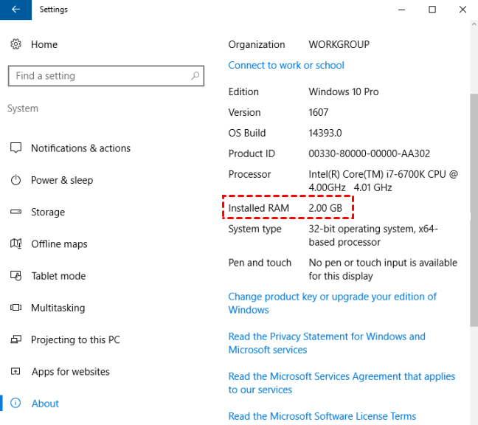Image resolution: width=478 pixels, height=425 pixels.
Task: Click the Storage drive icon
Action: (x=15, y=212)
